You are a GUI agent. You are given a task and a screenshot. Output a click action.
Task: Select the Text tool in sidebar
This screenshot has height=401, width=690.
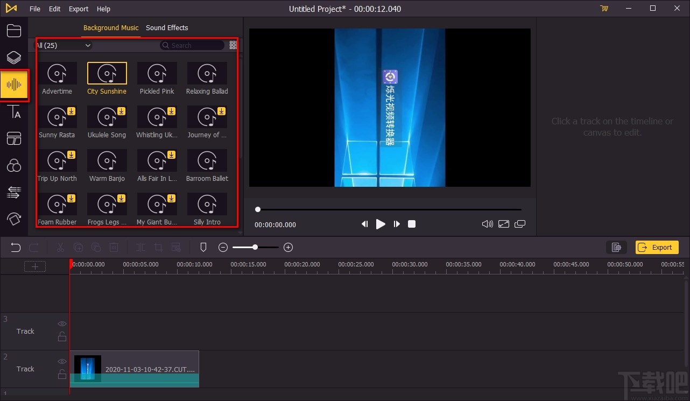tap(13, 112)
